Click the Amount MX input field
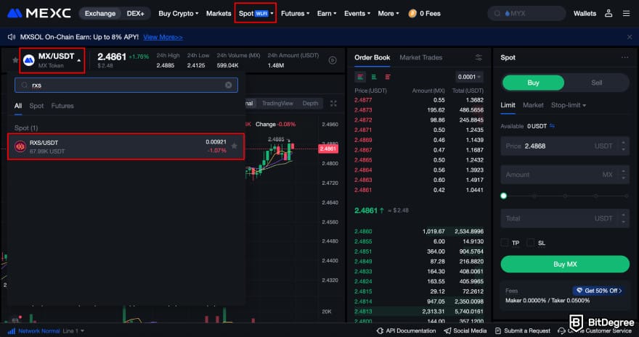The height and width of the screenshot is (337, 639). click(x=565, y=175)
